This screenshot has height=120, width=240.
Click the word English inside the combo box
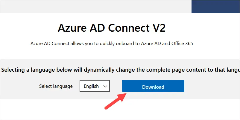pyautogui.click(x=91, y=86)
